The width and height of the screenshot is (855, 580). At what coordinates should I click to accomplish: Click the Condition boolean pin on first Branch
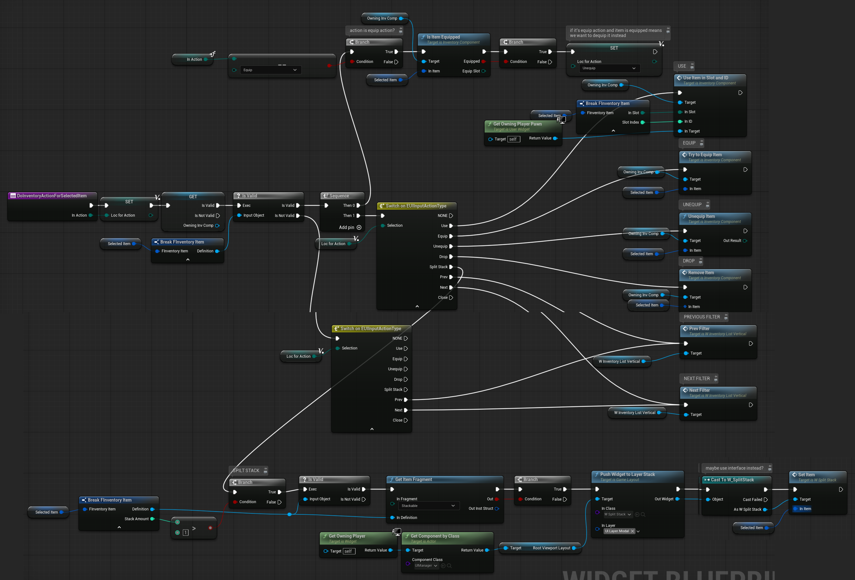pos(352,61)
